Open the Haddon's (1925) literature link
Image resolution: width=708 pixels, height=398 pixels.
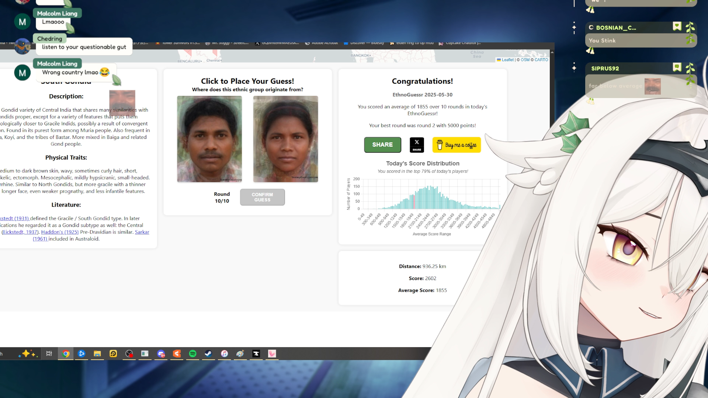tap(60, 232)
